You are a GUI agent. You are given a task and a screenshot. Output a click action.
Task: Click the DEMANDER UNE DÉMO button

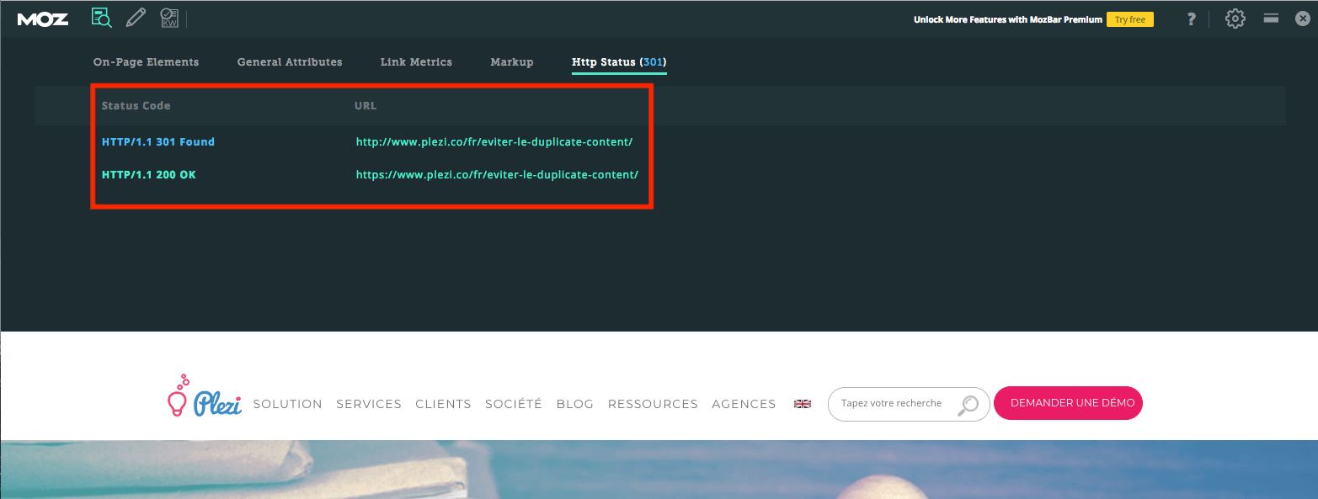[x=1068, y=403]
